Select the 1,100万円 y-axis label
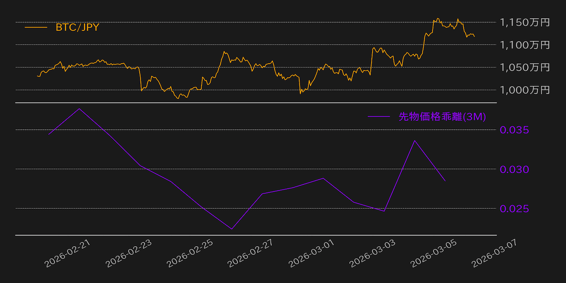The height and width of the screenshot is (283, 566). click(x=525, y=45)
